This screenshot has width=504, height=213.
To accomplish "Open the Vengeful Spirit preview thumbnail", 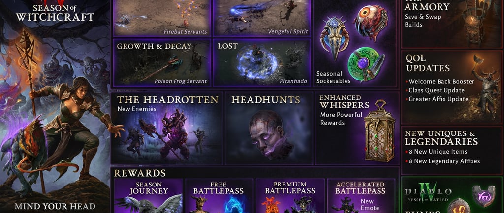I will tap(262, 18).
